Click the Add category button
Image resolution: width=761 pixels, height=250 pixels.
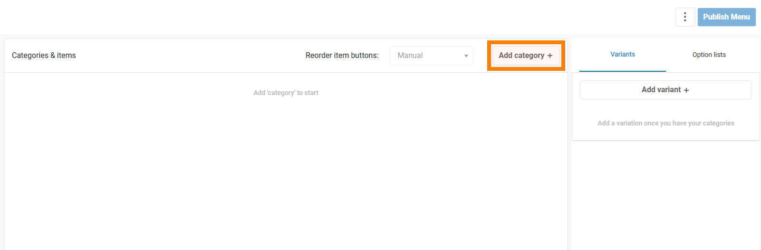[x=522, y=56]
